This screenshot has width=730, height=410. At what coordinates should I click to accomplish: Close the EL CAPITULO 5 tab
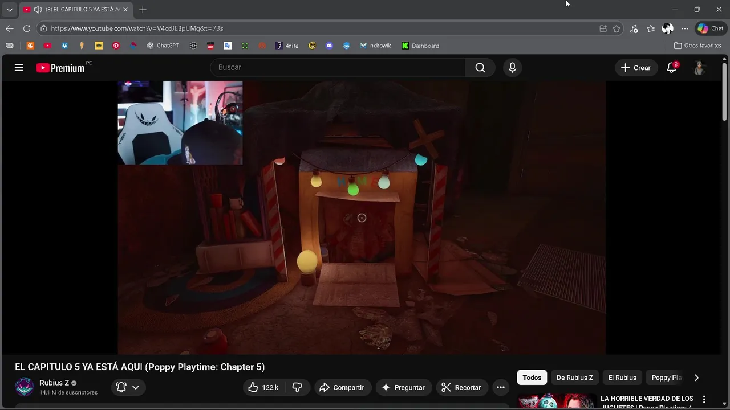[x=125, y=10]
